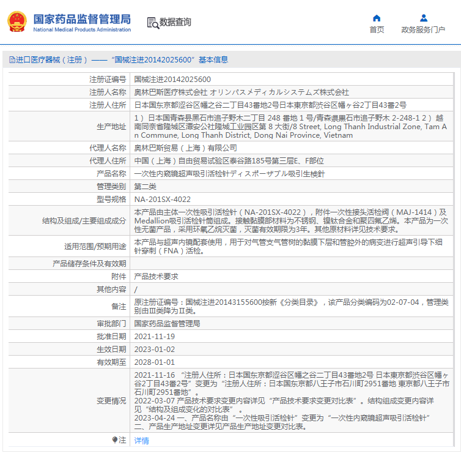
Task: Click the lightbulb icon beside 注
Action: pyautogui.click(x=115, y=440)
